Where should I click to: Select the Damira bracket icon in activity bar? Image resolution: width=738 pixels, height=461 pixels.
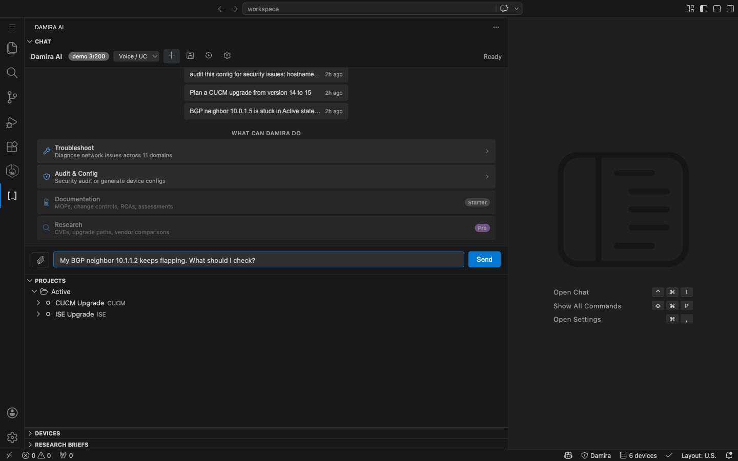coord(12,196)
